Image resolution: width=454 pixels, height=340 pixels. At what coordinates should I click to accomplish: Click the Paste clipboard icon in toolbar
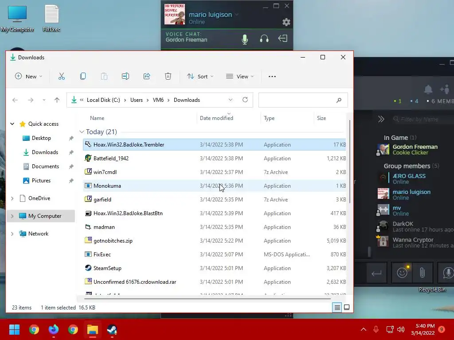104,76
